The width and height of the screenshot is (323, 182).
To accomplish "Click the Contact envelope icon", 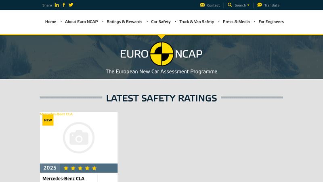I will tap(202, 5).
